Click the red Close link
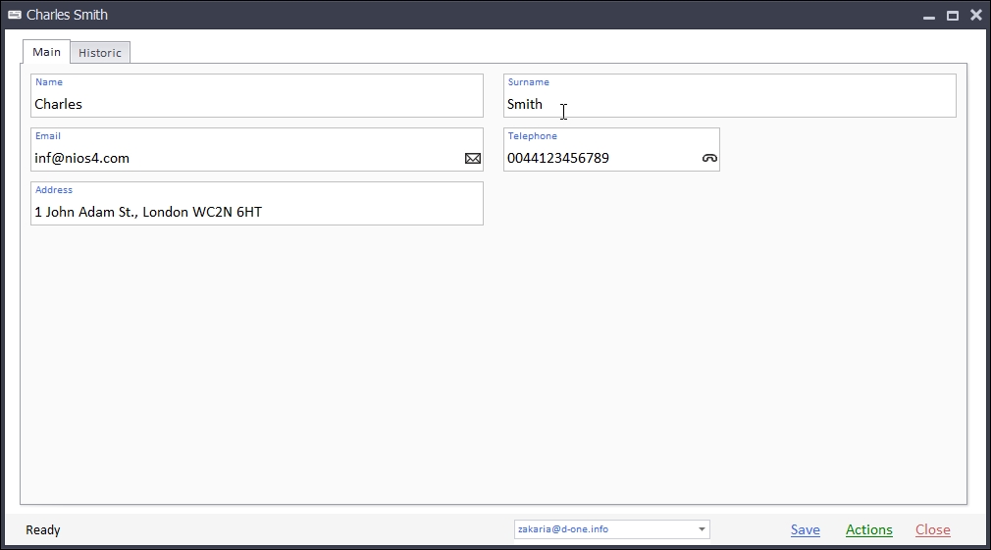This screenshot has width=991, height=550. [932, 529]
